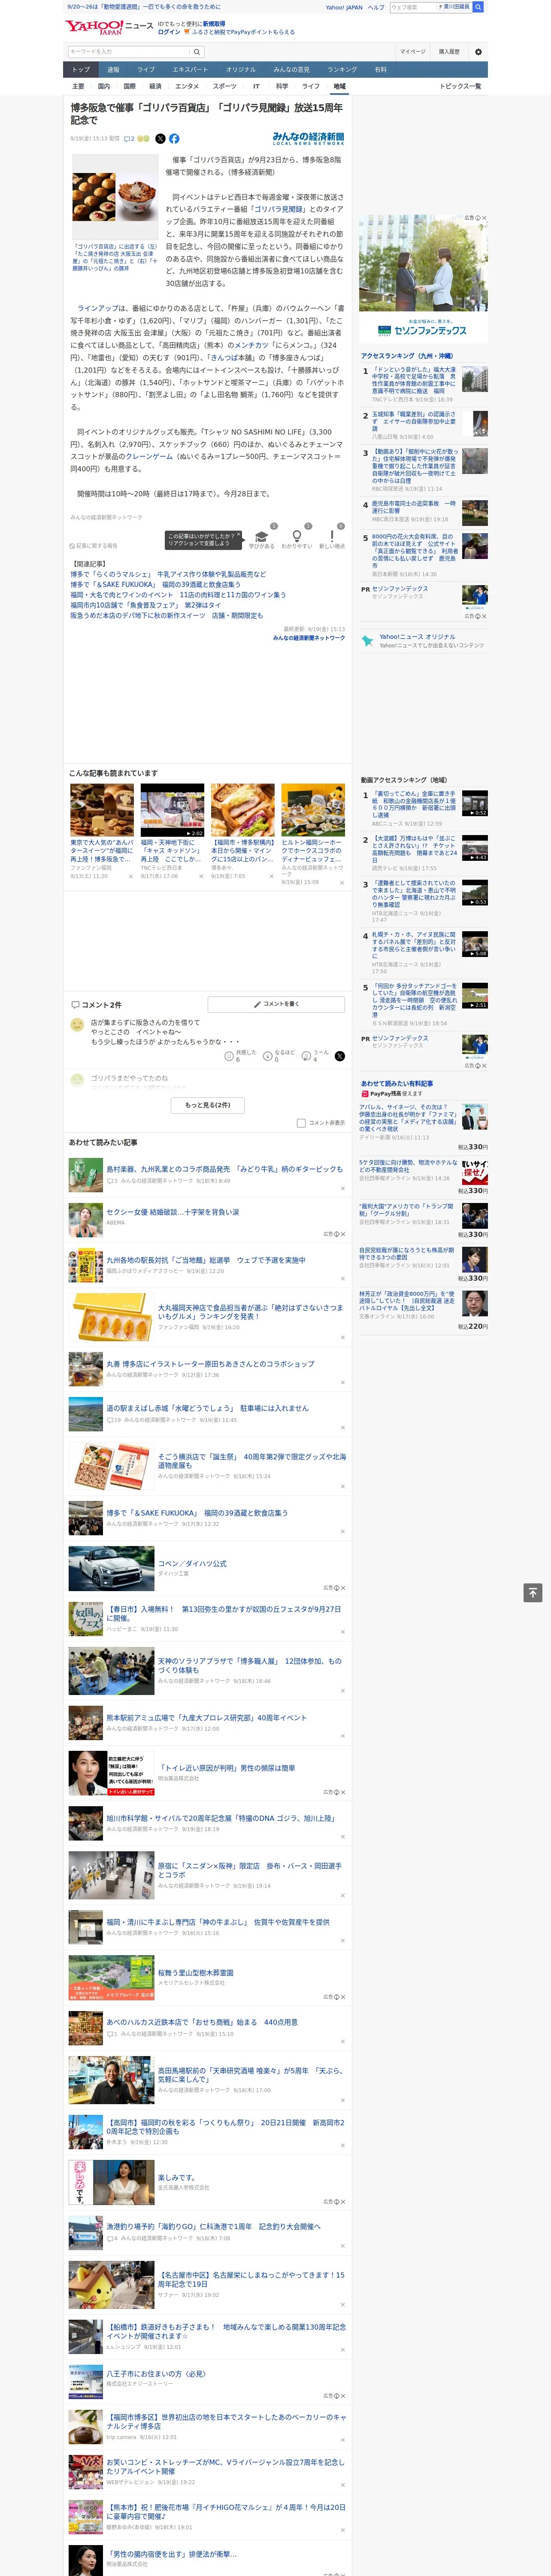
Task: Click the マイページ button
Action: (413, 52)
